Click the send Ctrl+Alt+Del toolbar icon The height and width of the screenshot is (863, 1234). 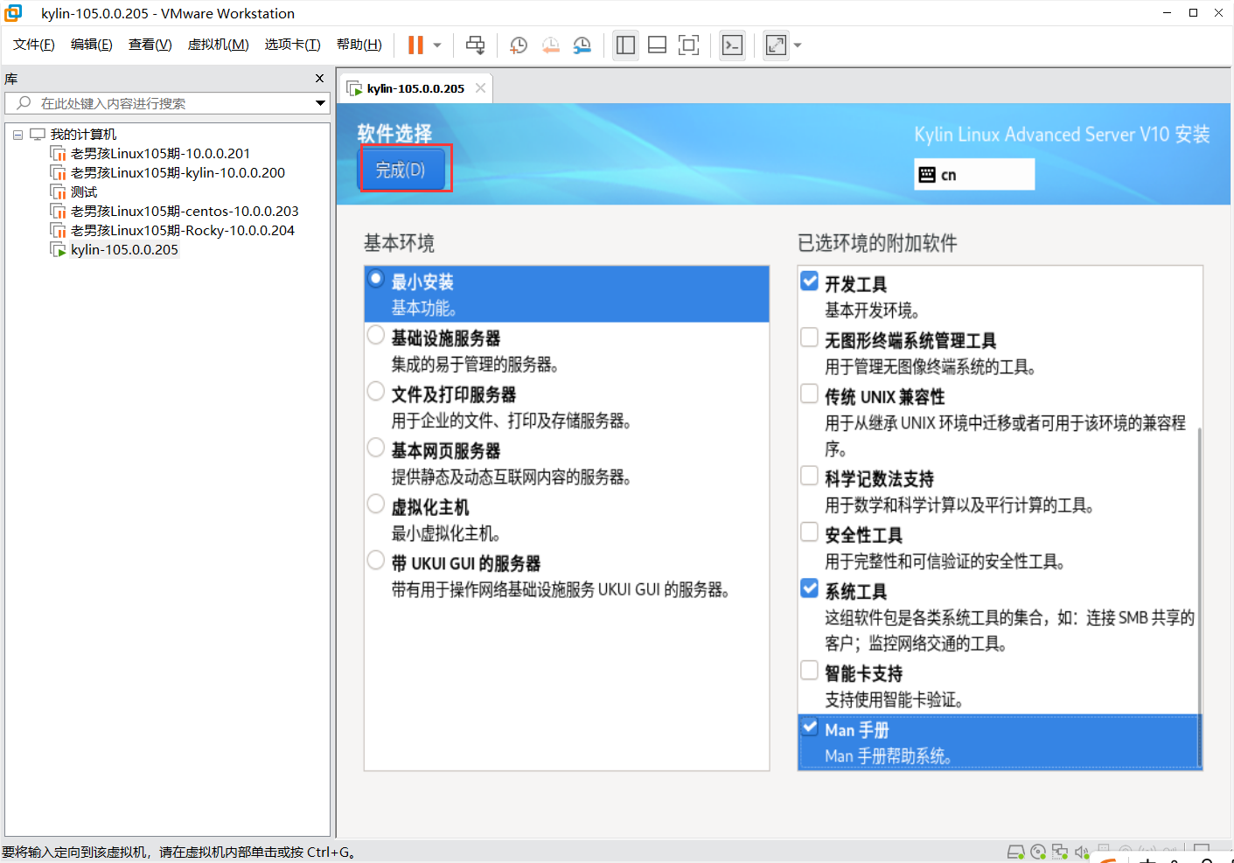click(475, 45)
